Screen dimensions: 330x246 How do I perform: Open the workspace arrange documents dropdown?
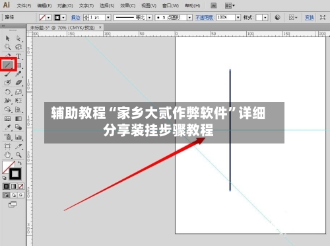point(230,5)
